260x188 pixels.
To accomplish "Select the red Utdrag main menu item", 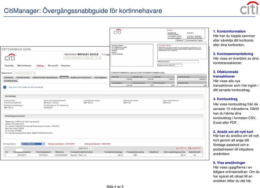I will pos(40,66).
